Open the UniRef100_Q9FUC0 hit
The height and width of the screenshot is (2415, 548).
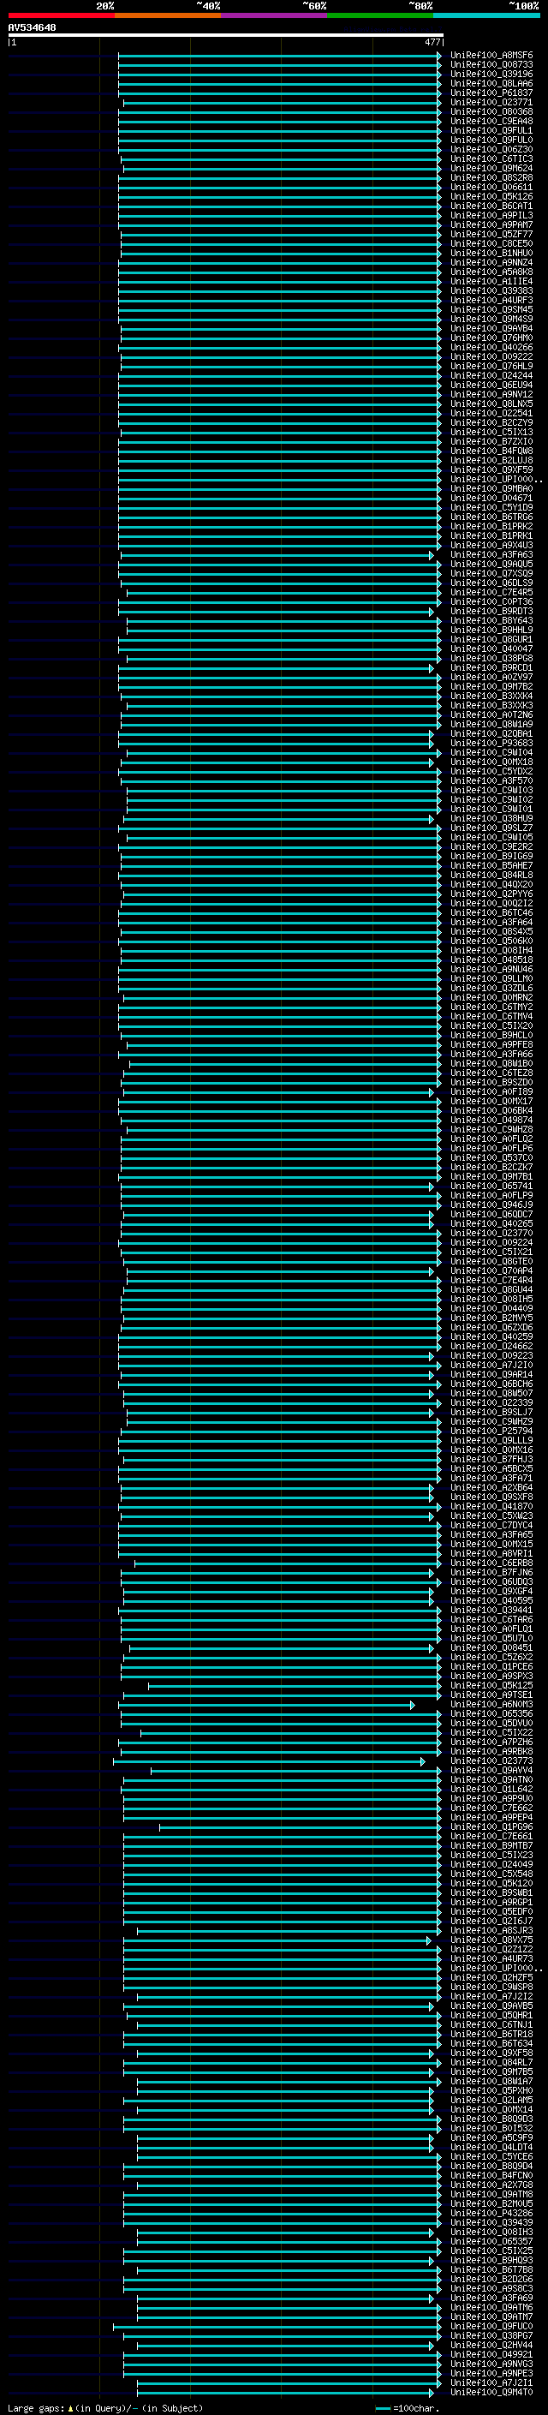491,2326
